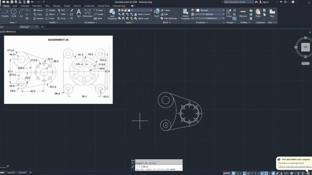Select the Circle tool
Image resolution: width=312 pixels, height=175 pixels.
tap(14, 13)
